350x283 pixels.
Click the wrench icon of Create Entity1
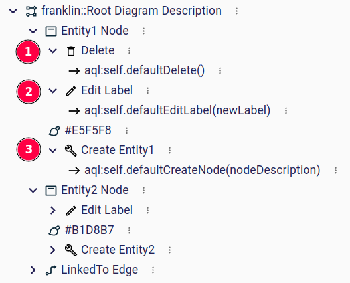[x=71, y=151]
